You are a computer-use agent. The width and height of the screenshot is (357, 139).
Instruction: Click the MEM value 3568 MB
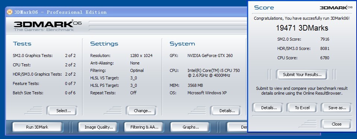tap(195, 86)
